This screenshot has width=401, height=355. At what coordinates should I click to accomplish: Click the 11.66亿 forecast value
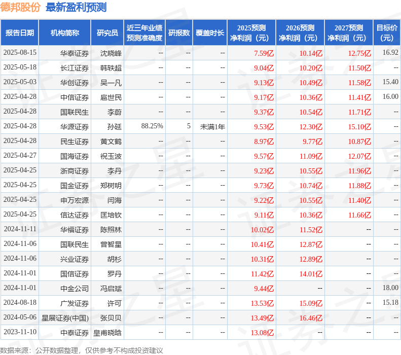359,215
